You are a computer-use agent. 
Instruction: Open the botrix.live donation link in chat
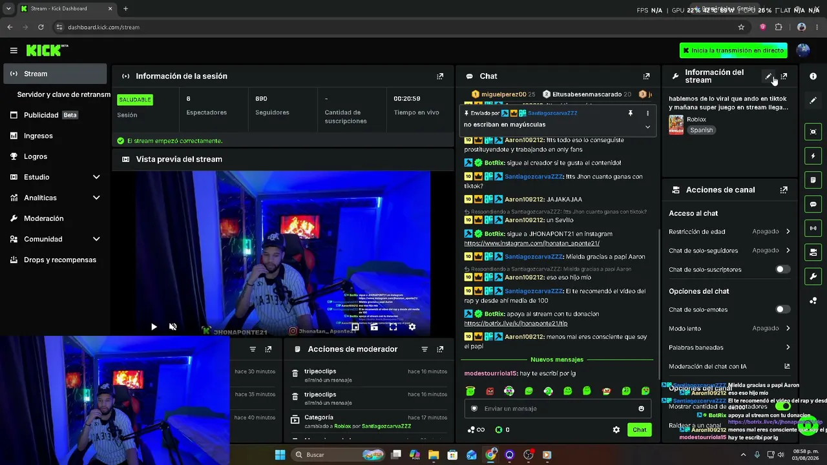click(516, 323)
